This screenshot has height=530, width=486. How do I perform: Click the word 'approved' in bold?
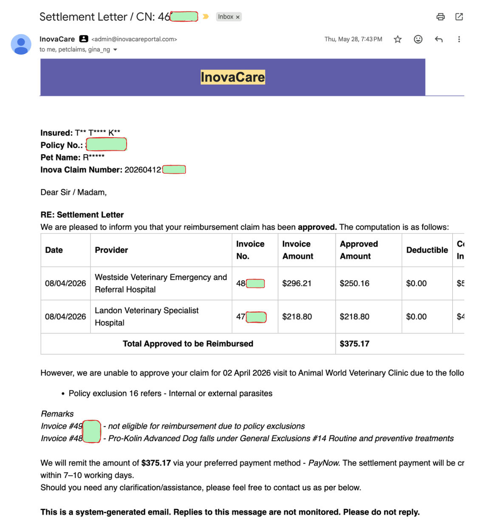pos(317,227)
